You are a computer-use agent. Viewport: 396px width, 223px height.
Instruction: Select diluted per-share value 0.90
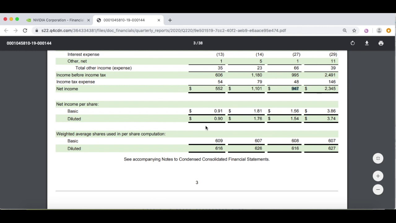pyautogui.click(x=218, y=119)
